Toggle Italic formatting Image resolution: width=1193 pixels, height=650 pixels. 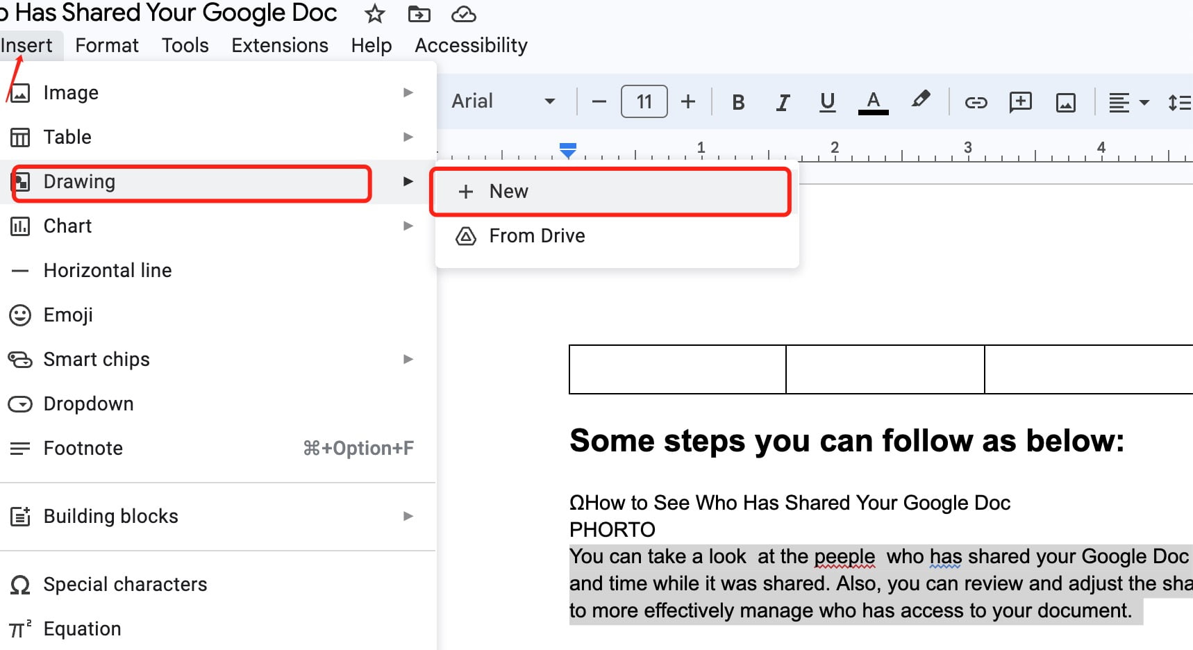[x=783, y=102]
